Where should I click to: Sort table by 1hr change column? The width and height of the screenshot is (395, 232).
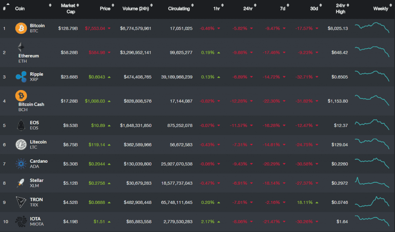pyautogui.click(x=223, y=5)
